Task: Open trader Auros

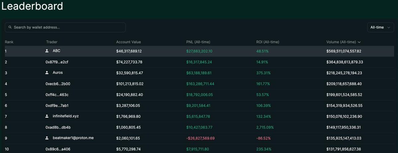Action: tap(58, 73)
